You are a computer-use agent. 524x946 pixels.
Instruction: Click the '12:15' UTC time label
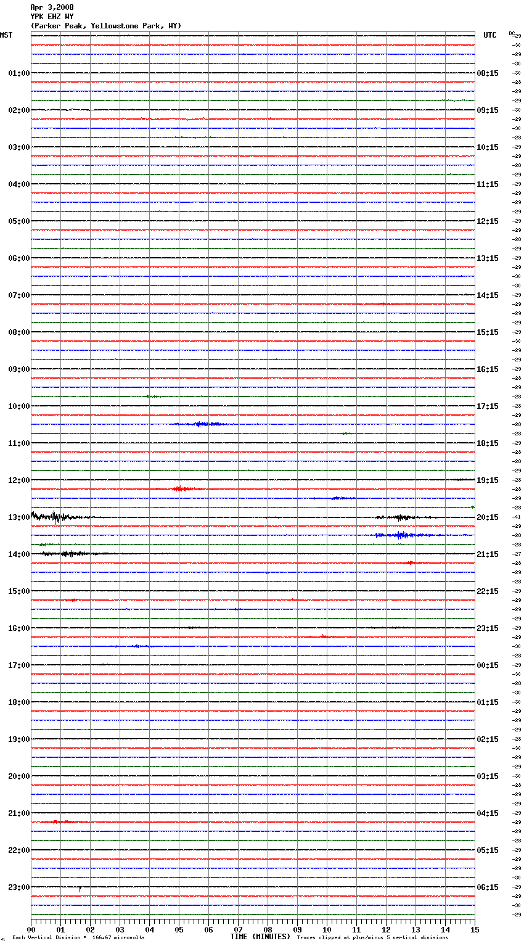pos(488,221)
